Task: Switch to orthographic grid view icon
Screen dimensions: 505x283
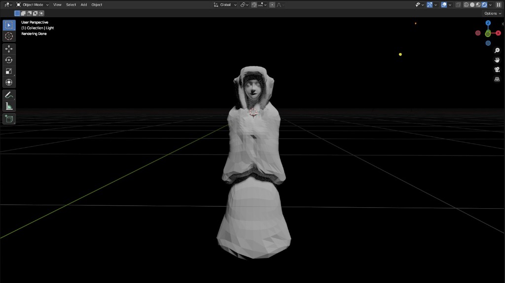Action: coord(497,79)
